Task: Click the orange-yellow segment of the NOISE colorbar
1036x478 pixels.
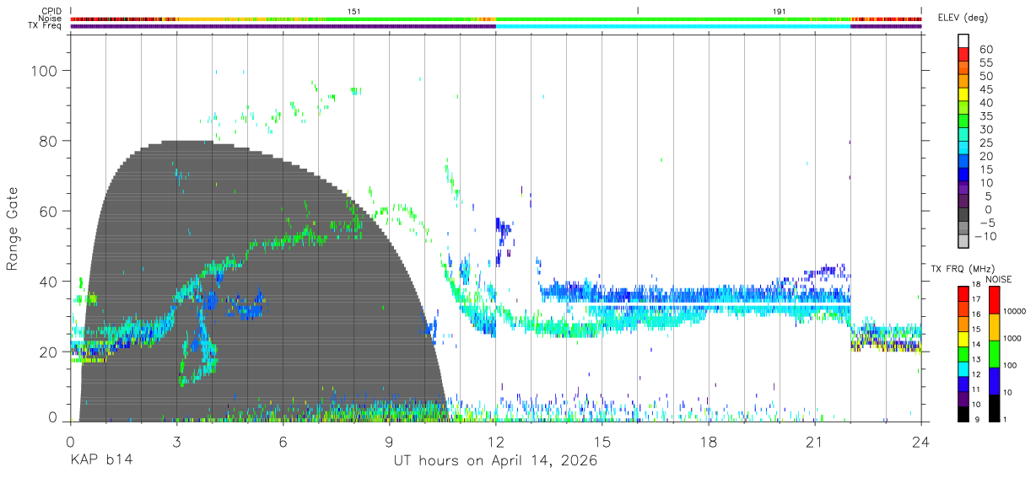Action: coord(993,326)
